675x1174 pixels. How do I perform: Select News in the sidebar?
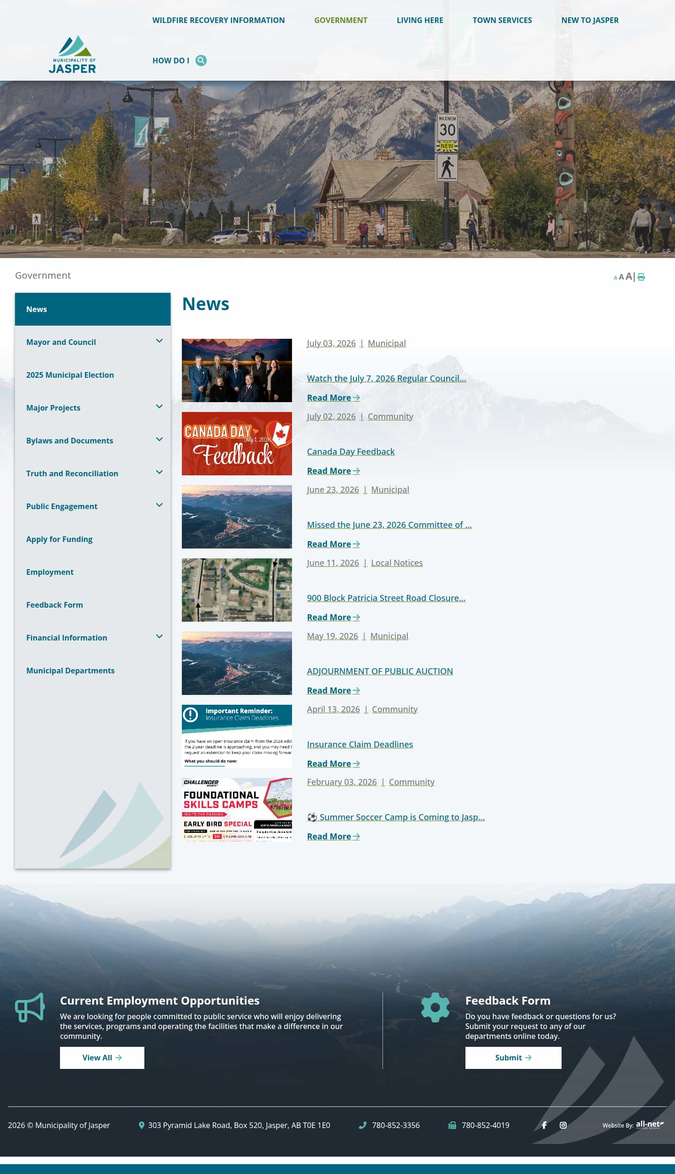click(x=93, y=309)
